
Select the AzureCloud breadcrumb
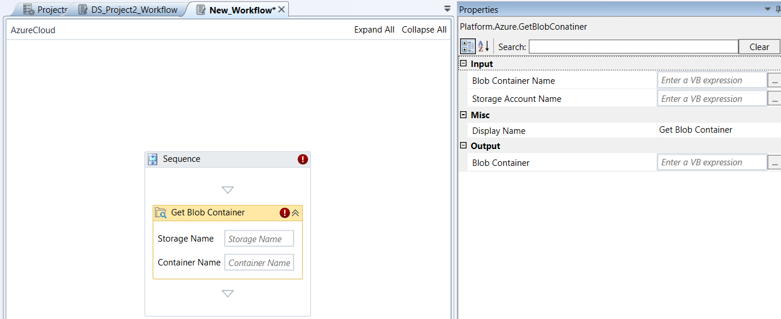tap(33, 30)
